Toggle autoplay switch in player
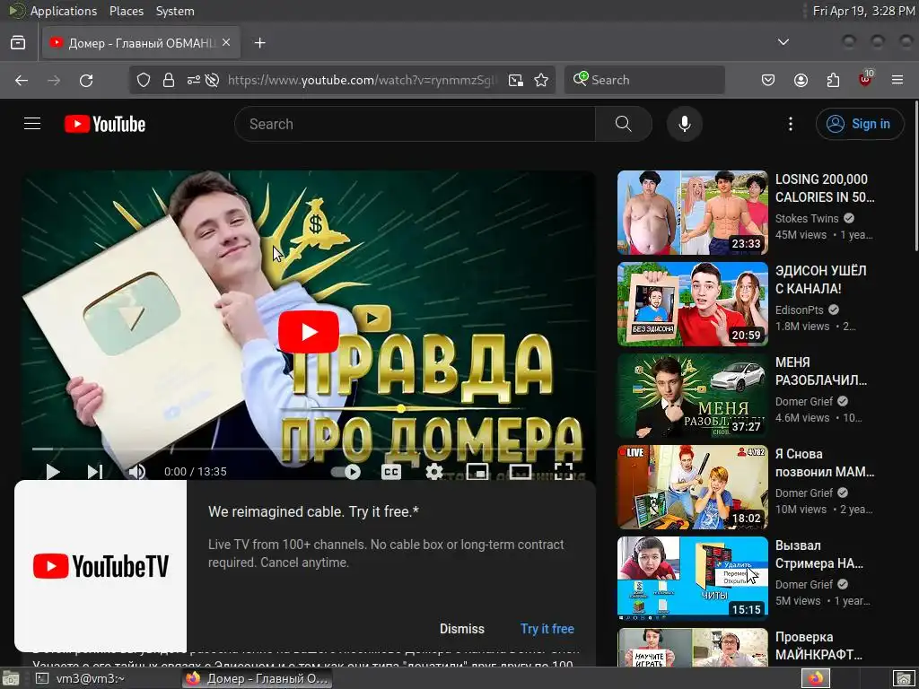919x689 pixels. pyautogui.click(x=346, y=472)
